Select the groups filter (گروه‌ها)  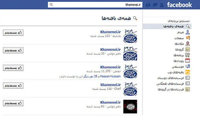coord(183,50)
